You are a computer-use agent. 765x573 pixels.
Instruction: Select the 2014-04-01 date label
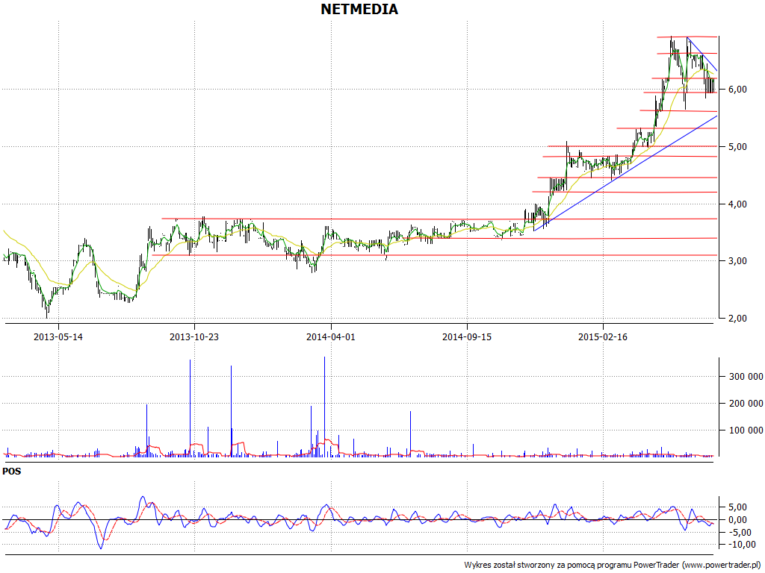(x=331, y=336)
